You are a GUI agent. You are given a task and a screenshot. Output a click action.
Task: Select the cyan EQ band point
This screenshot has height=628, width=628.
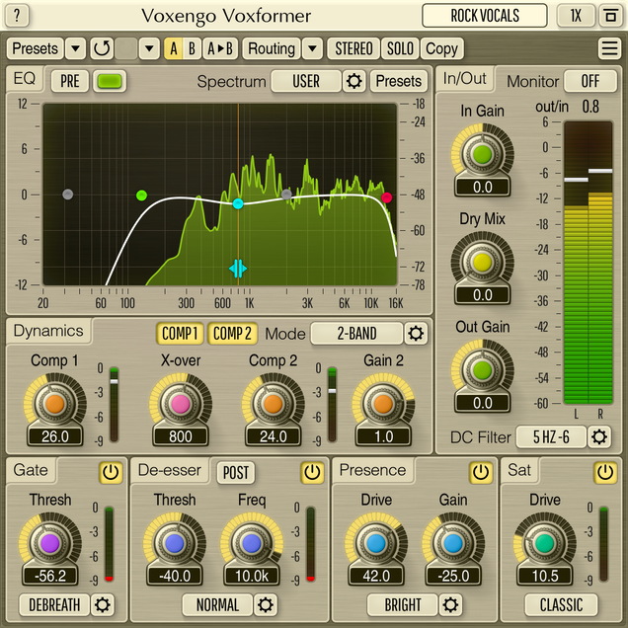[x=238, y=203]
